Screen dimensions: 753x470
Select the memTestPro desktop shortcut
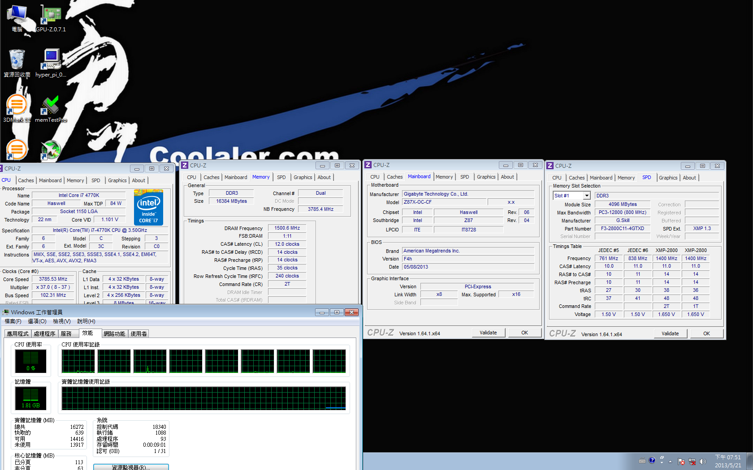51,108
